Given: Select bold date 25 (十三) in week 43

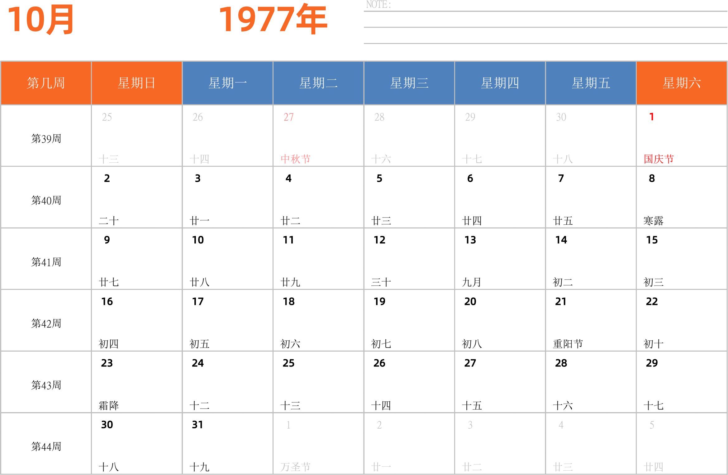Looking at the screenshot, I should (288, 363).
